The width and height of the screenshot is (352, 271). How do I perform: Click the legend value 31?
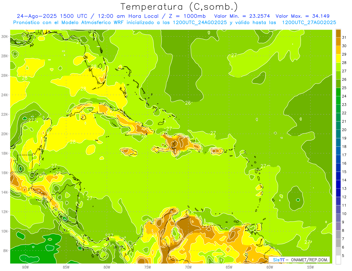coord(344,37)
